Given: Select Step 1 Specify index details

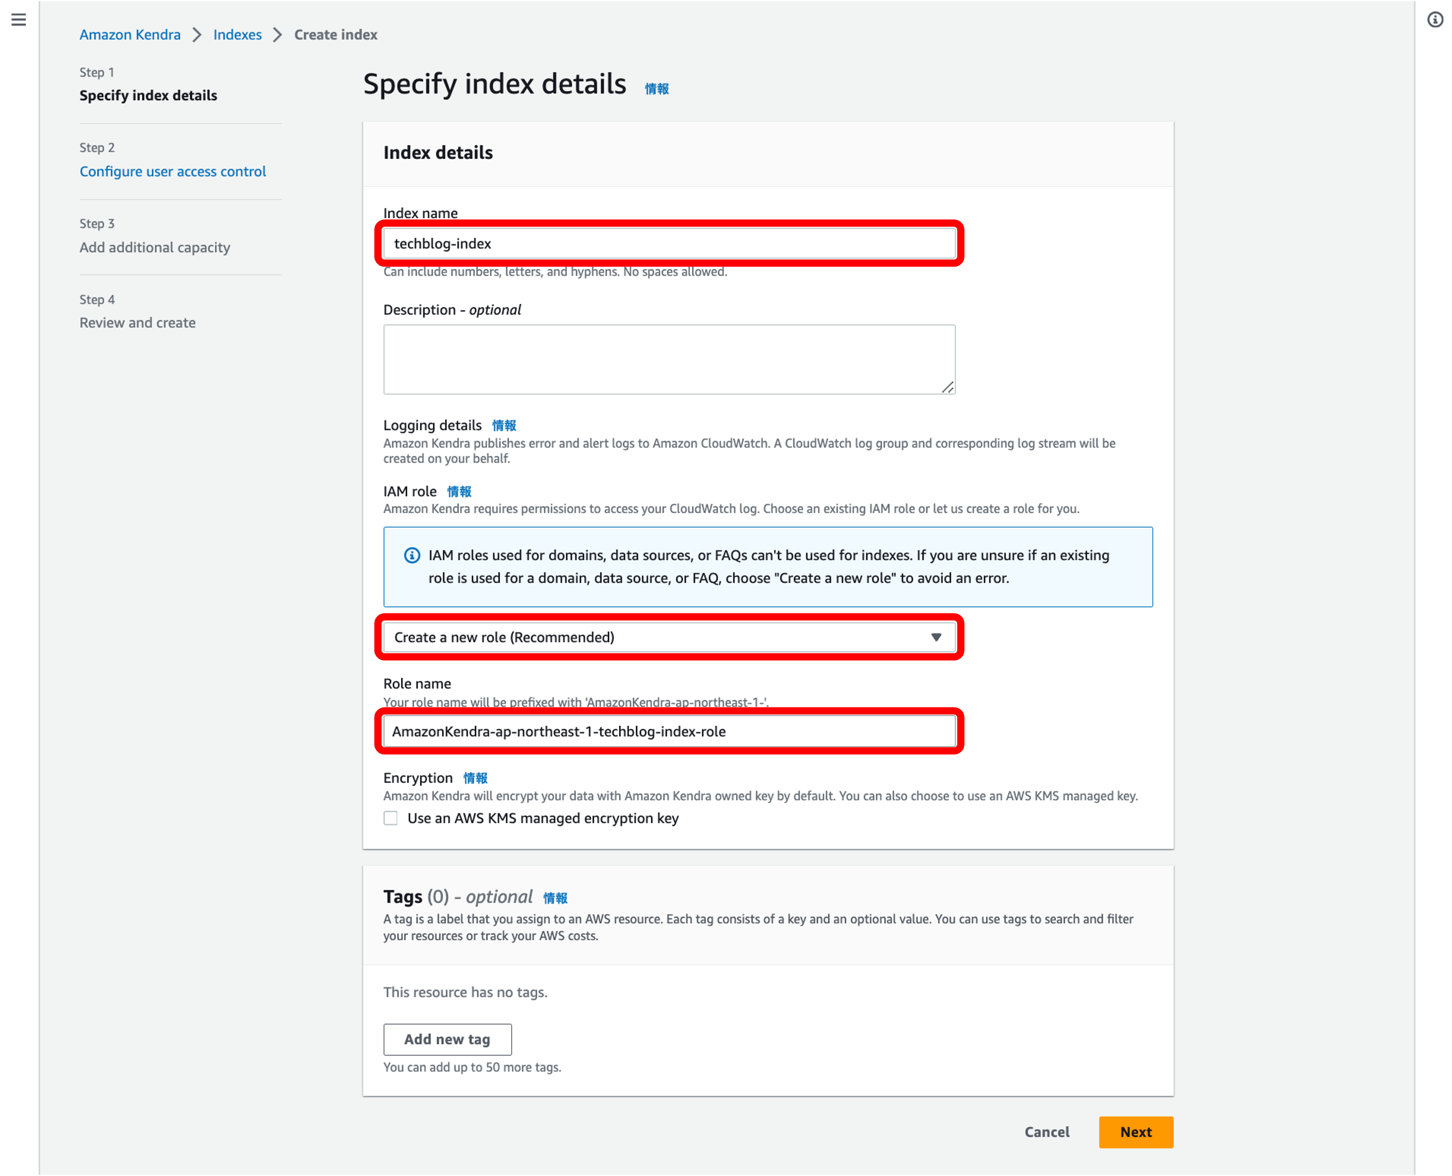Looking at the screenshot, I should point(149,96).
